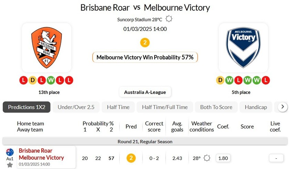The width and height of the screenshot is (289, 169).
Task: Select the Predictions 1X2 tab
Action: (x=26, y=107)
